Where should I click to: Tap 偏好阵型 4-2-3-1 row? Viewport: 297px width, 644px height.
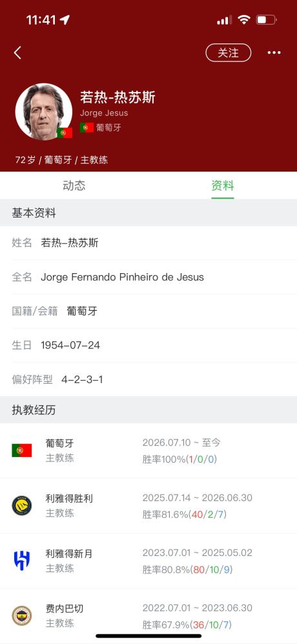(148, 379)
